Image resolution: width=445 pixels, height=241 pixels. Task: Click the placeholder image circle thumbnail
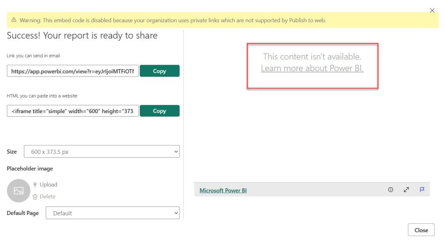[x=18, y=191]
